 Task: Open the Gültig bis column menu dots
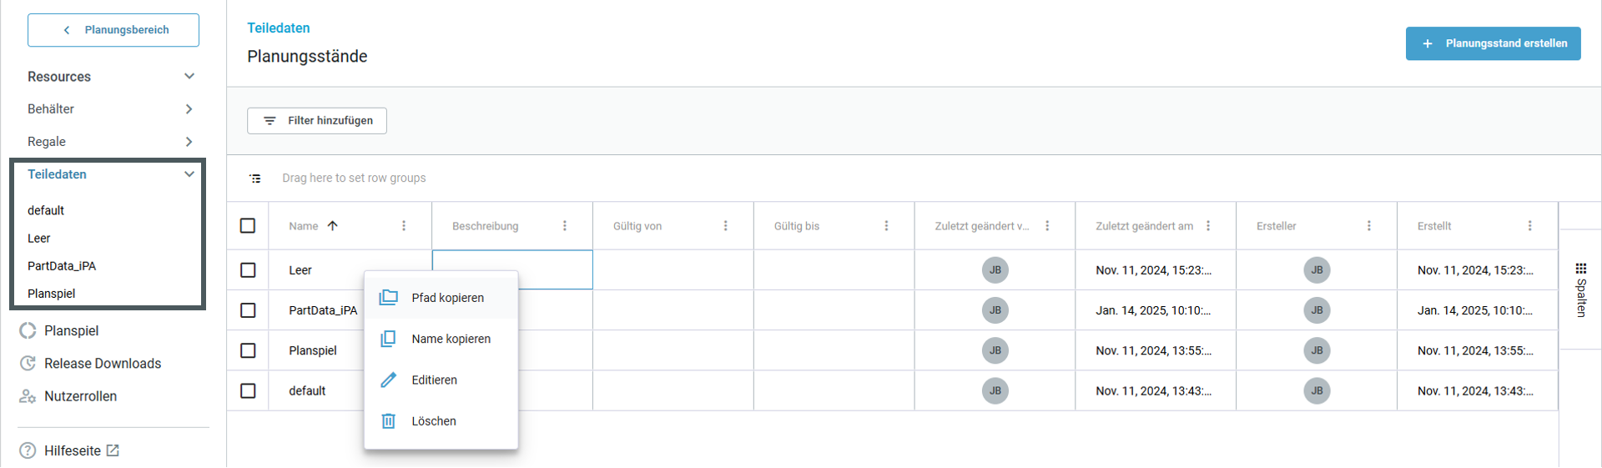tap(886, 226)
